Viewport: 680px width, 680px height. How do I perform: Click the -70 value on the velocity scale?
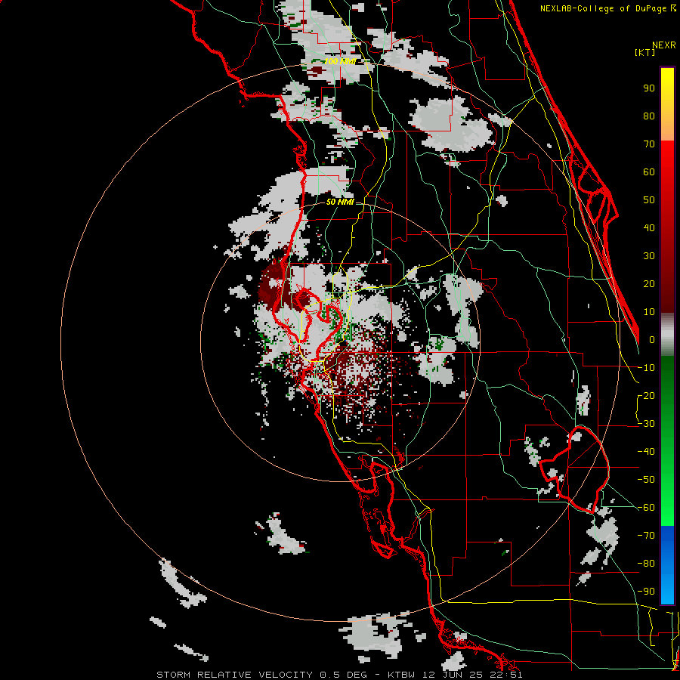pos(646,536)
